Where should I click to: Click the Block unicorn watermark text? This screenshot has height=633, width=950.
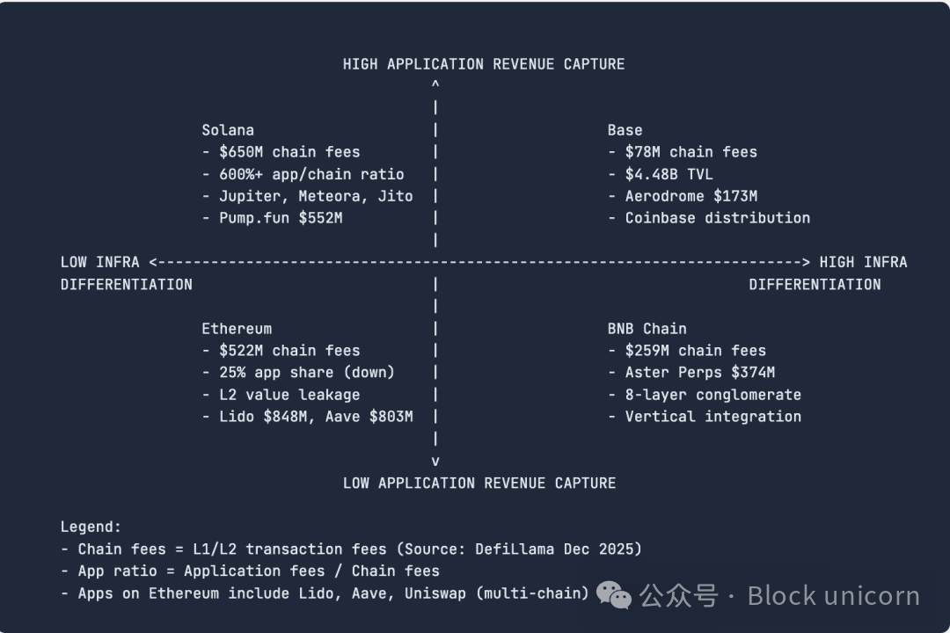833,595
